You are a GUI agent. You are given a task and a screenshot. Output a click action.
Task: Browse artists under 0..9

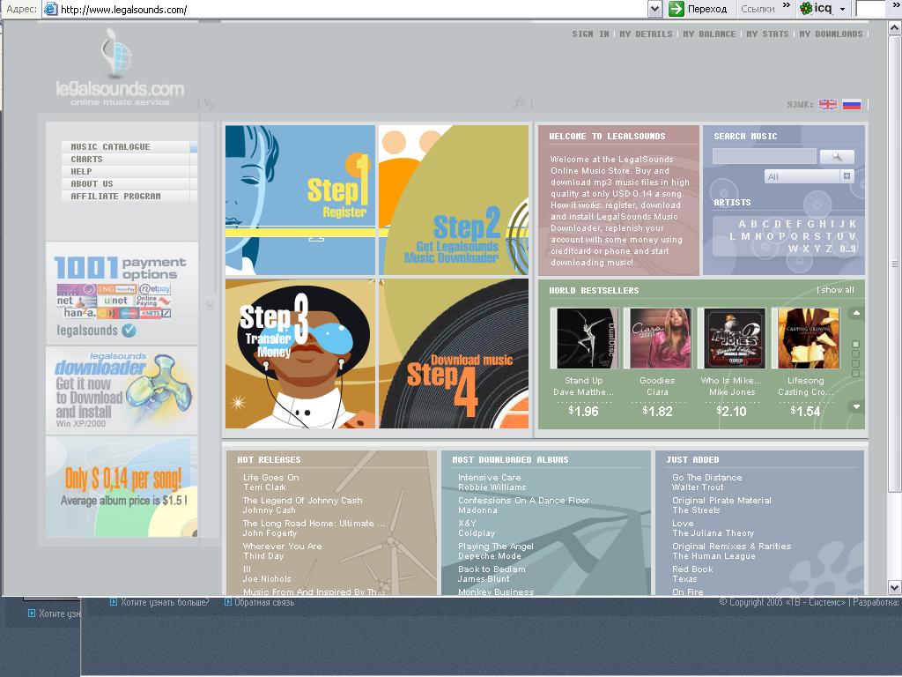click(847, 249)
